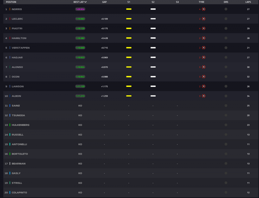The width and height of the screenshot is (259, 198).
Task: Click Bearman's KO status
Action: (x=80, y=164)
